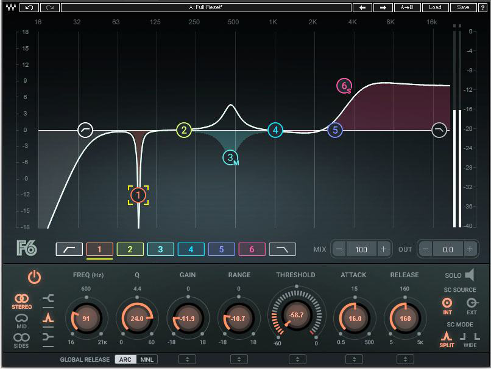
Task: Open the link arrows under RANGE
Action: (x=239, y=359)
